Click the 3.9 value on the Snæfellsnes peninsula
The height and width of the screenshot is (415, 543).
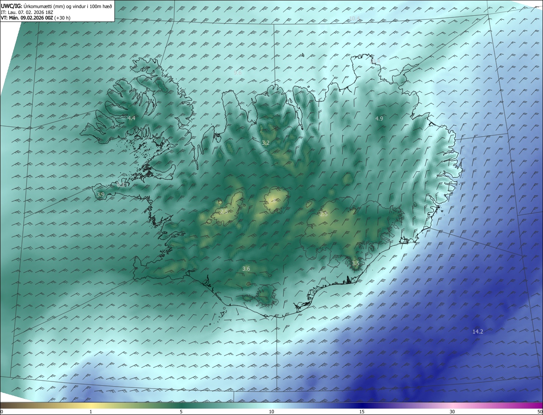[101, 194]
